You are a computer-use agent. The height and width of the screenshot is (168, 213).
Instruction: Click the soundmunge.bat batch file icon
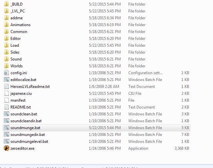(x=7, y=128)
